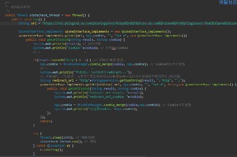This screenshot has width=237, height=157.
Task: Select 'new Thread()' in the declaration line
Action: [75, 15]
